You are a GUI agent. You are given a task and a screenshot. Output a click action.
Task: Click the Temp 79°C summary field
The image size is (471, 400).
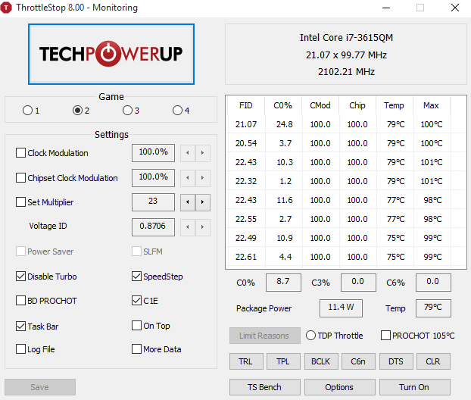point(433,308)
